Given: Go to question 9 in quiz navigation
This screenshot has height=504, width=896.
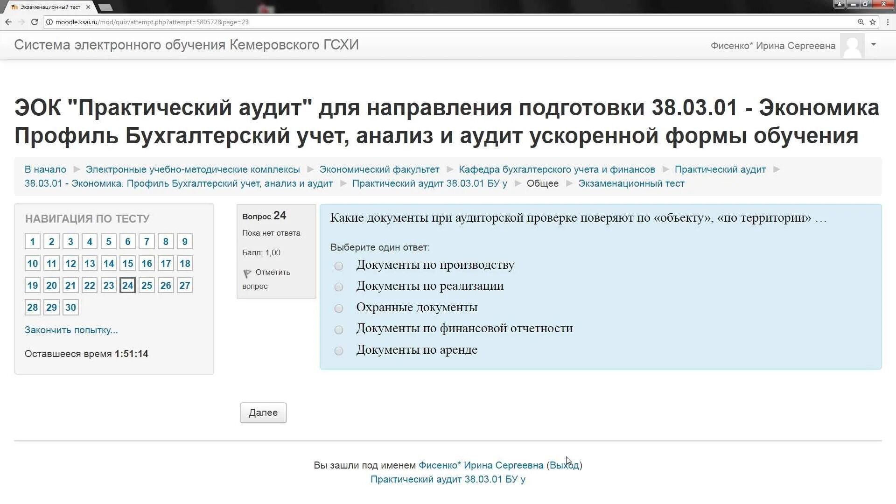Looking at the screenshot, I should [184, 241].
